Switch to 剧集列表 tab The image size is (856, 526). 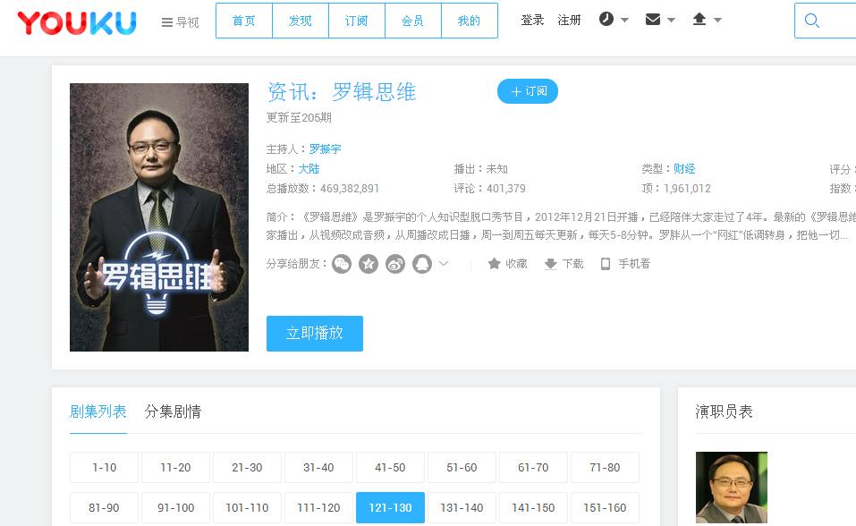click(98, 411)
